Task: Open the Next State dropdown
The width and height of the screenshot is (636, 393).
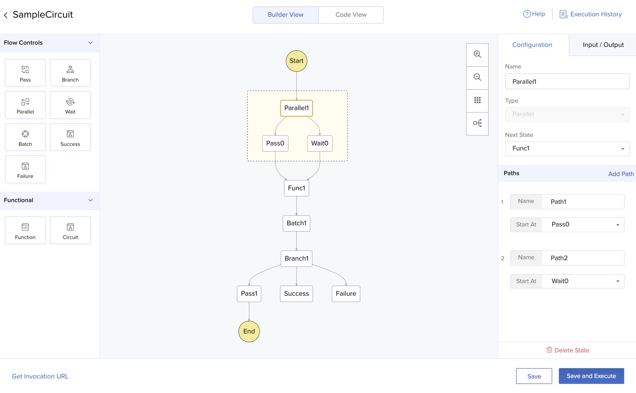Action: coord(567,149)
